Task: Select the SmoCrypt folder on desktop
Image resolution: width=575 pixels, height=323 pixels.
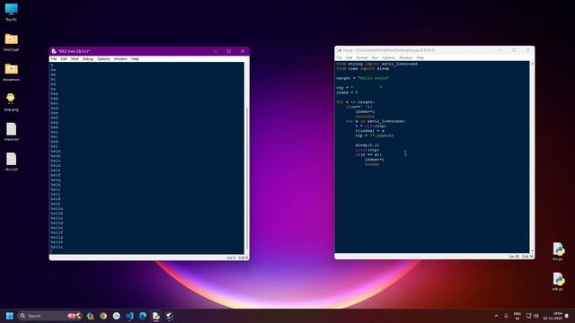Action: point(11,42)
